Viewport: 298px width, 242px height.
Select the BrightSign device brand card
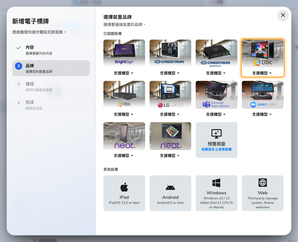pos(124,53)
